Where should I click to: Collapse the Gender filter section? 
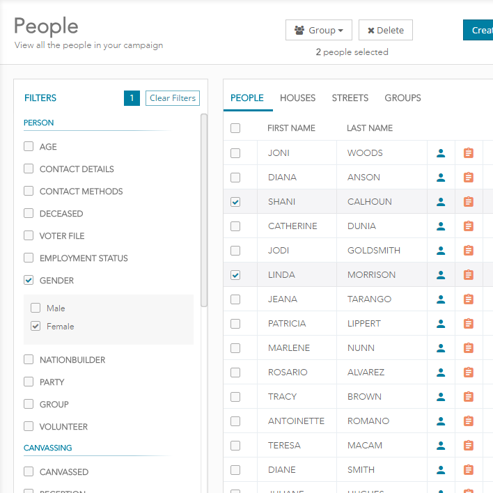click(29, 281)
